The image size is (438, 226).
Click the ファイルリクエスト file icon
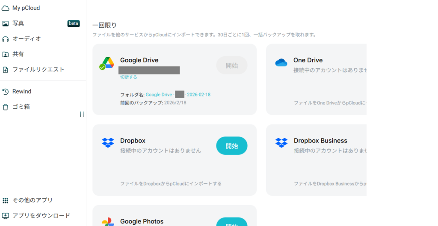point(6,70)
